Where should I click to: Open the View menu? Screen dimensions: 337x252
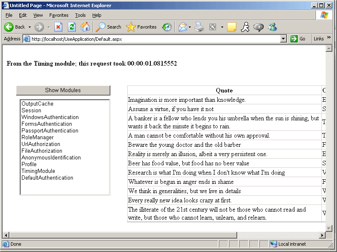[x=38, y=15]
